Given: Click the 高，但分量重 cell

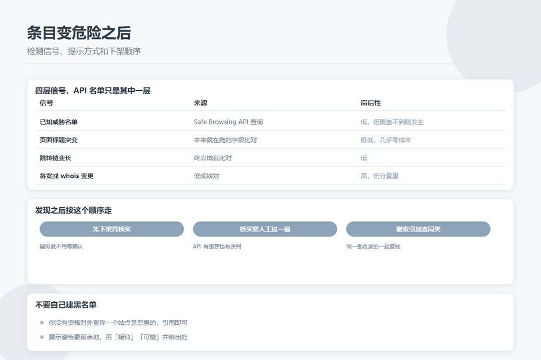Looking at the screenshot, I should click(380, 176).
